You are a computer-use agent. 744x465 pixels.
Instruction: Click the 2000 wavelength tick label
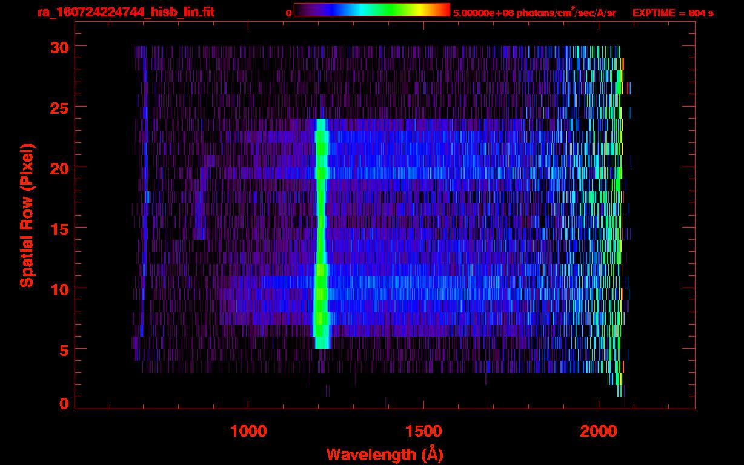point(598,431)
